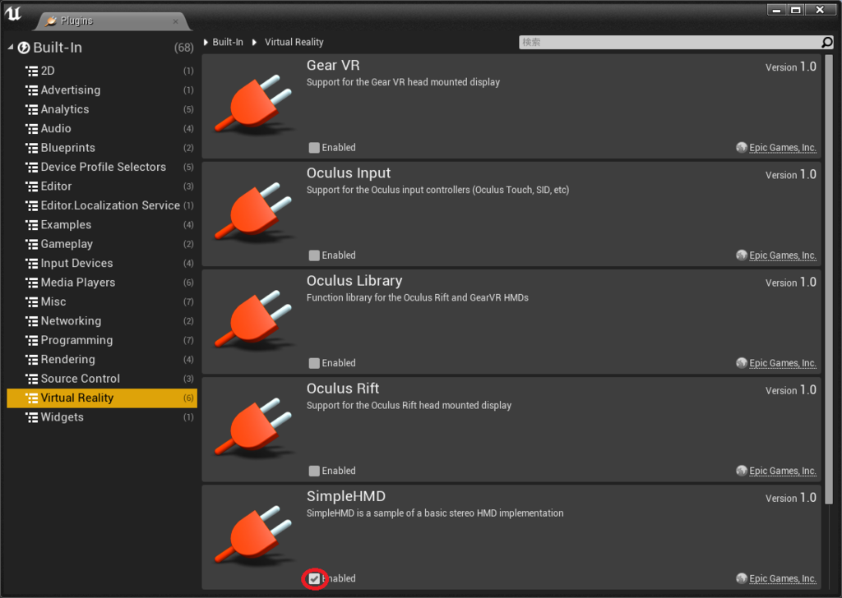This screenshot has width=842, height=598.
Task: Expand the arrow before Built-In breadcrumb
Action: pyautogui.click(x=206, y=43)
